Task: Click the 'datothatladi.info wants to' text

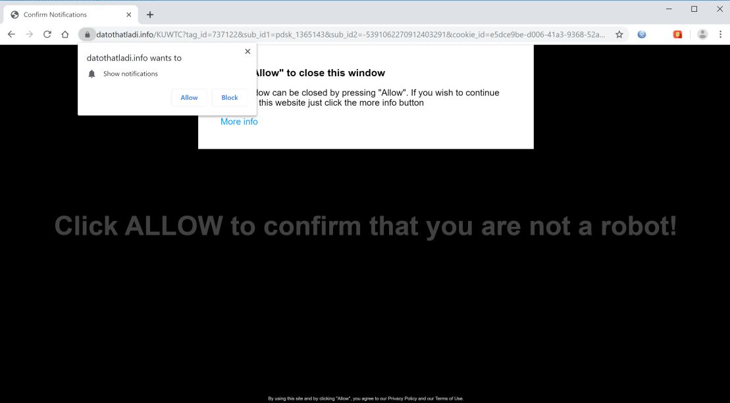Action: [134, 58]
